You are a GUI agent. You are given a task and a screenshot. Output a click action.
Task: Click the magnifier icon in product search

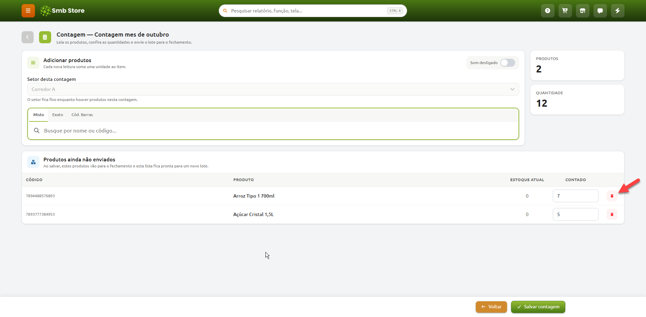37,130
